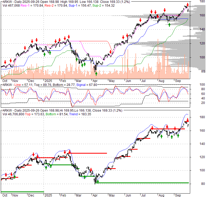Click the 140 price label on bottom chart
206x197 pixels.
click(202, 144)
